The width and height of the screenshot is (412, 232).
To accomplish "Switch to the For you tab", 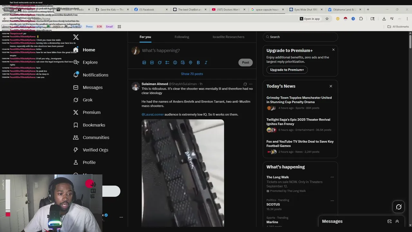I will 145,37.
